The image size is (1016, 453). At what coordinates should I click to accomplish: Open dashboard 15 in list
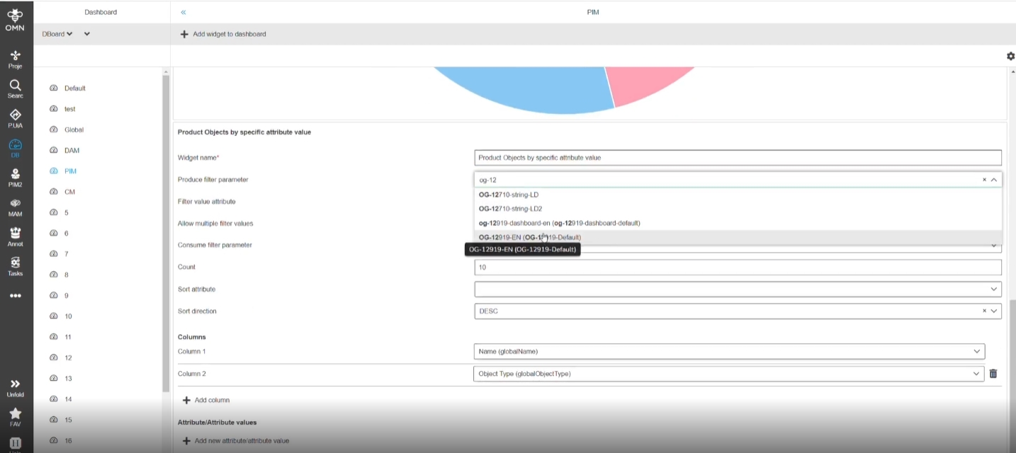(x=68, y=420)
